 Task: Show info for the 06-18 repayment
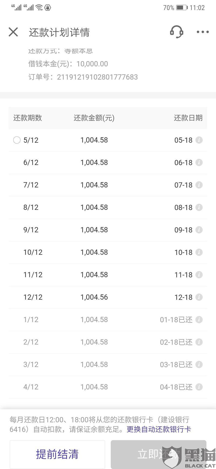(199, 162)
